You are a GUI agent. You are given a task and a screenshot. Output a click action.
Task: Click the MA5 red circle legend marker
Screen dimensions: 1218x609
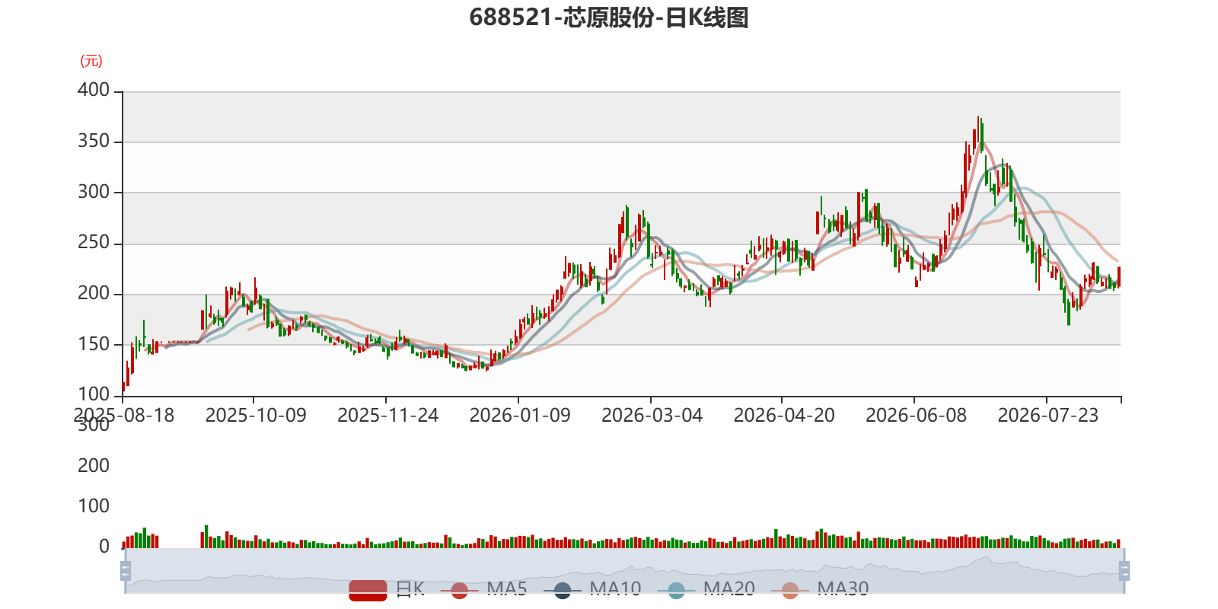pos(459,590)
